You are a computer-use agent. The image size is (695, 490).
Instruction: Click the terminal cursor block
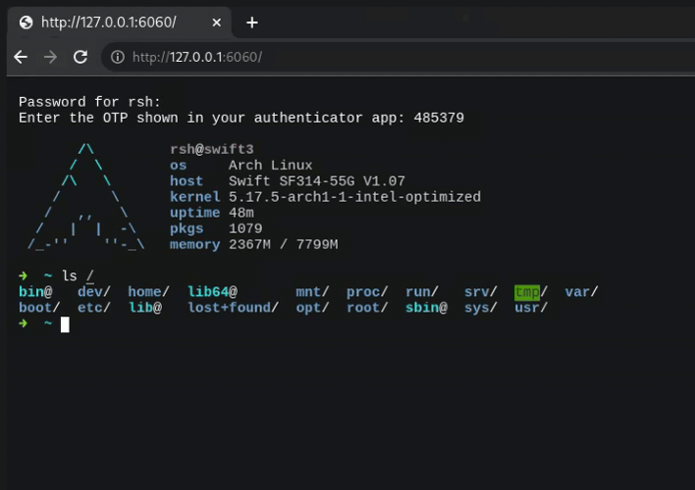click(x=65, y=324)
